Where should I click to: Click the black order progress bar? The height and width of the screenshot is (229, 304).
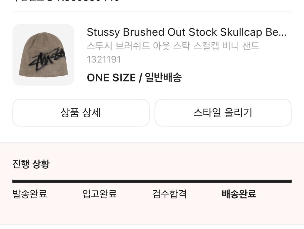152,181
